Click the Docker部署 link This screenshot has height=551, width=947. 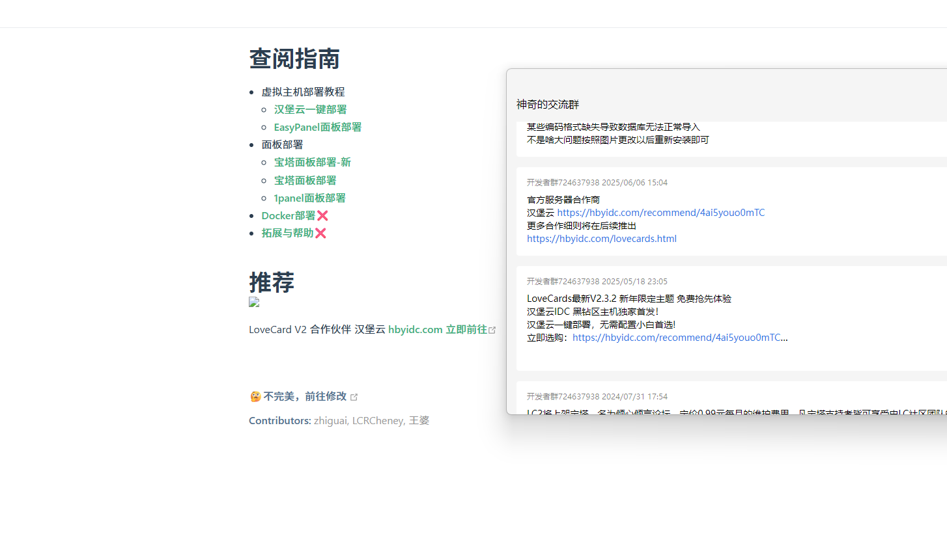click(288, 215)
